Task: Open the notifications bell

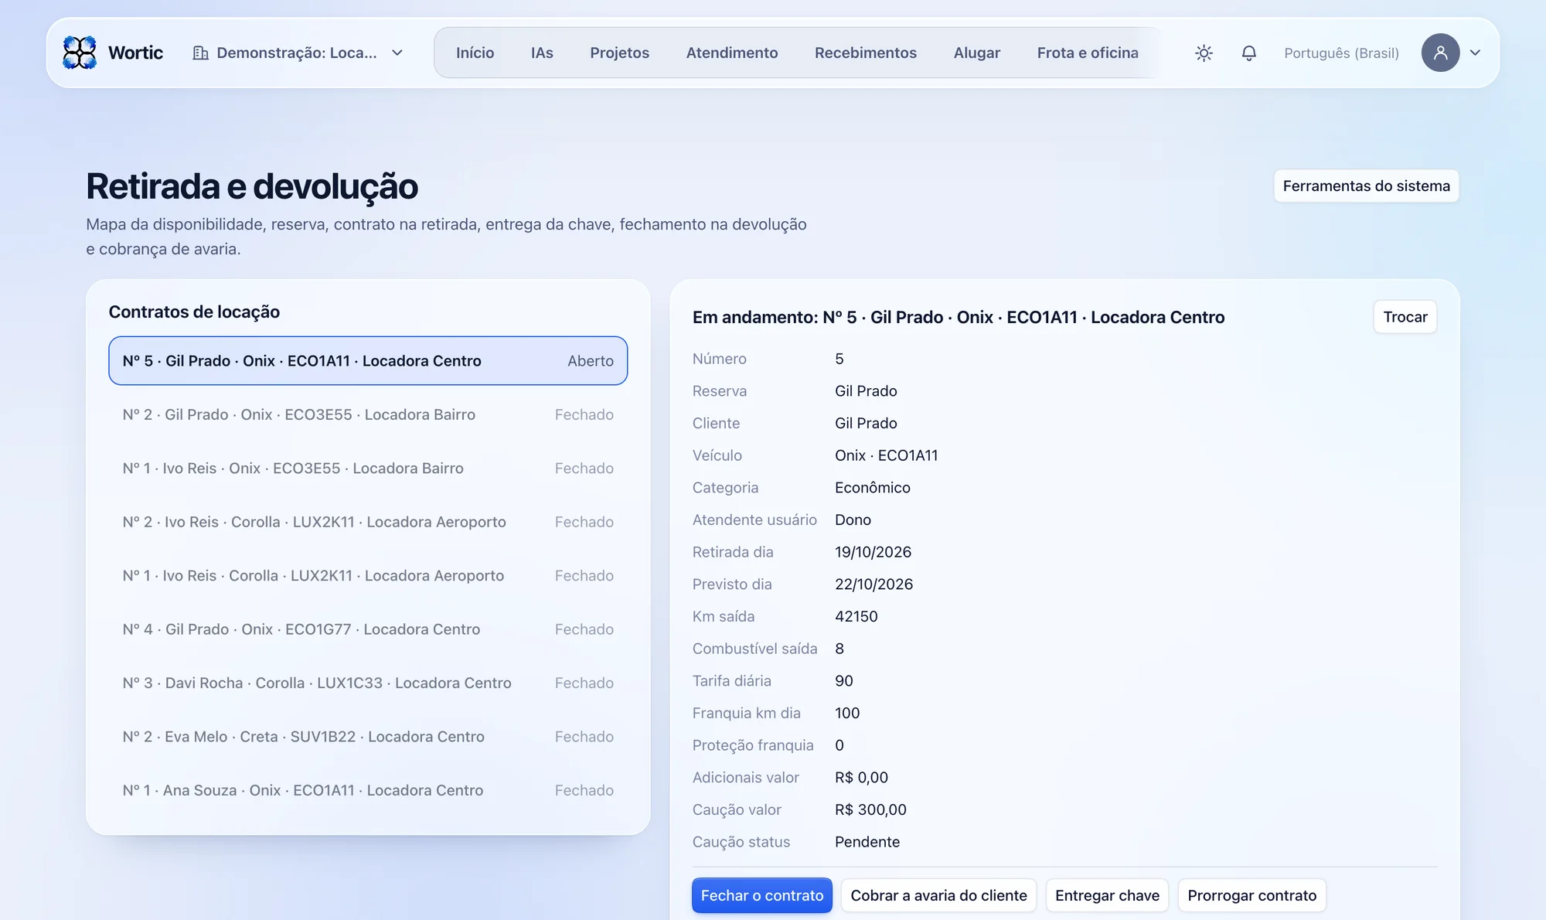Action: coord(1248,53)
